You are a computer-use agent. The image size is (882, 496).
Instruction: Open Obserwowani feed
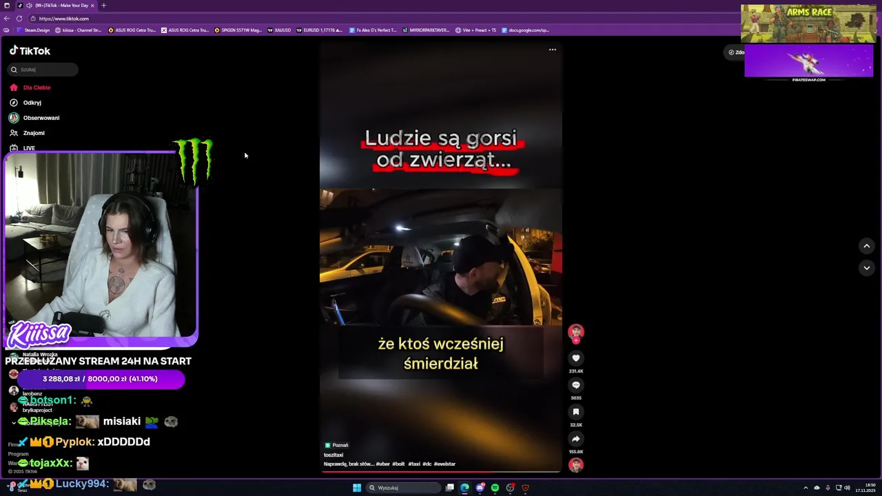click(x=41, y=118)
